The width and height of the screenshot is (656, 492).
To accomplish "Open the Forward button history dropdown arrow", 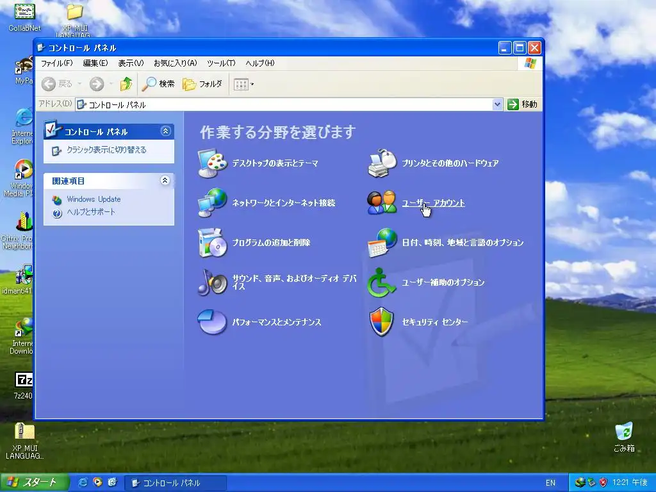I will 111,84.
